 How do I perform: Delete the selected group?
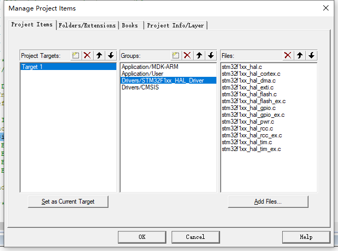(x=187, y=56)
